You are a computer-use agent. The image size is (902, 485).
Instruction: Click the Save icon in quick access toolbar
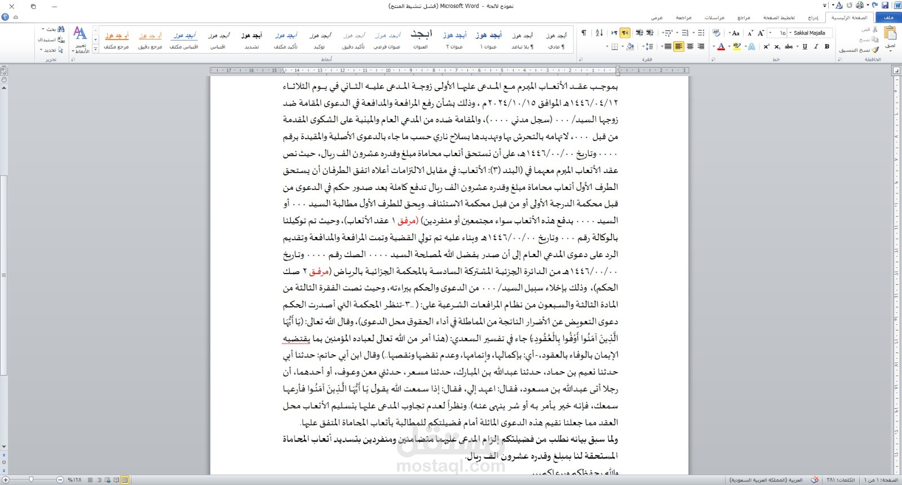[885, 5]
